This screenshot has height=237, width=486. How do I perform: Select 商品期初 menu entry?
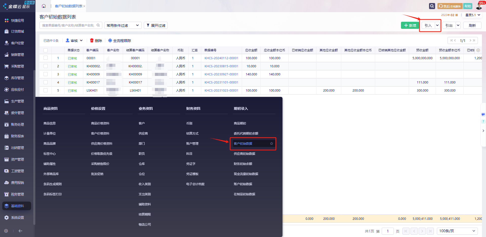pyautogui.click(x=240, y=123)
